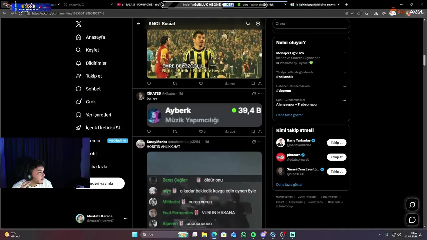The height and width of the screenshot is (240, 427).
Task: Open Keşfet in sidebar
Action: (87, 50)
